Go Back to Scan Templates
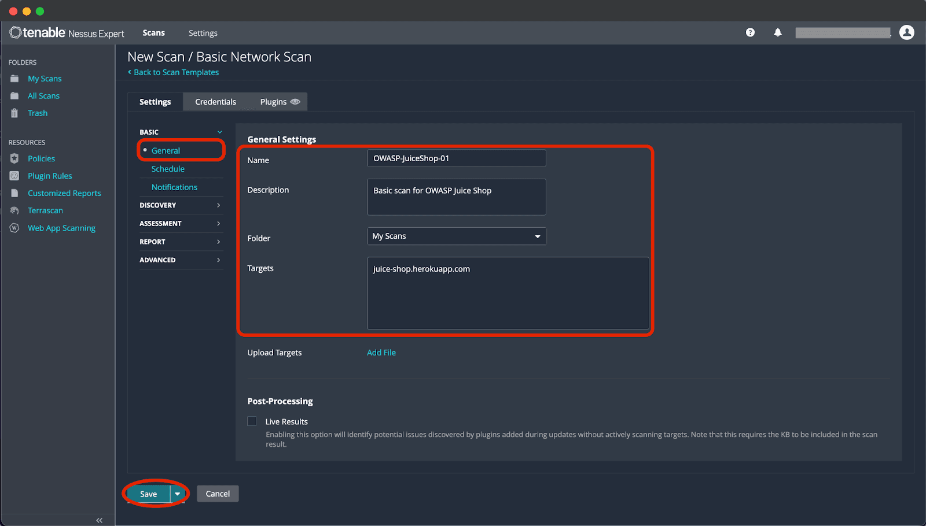The width and height of the screenshot is (926, 526). tap(173, 72)
